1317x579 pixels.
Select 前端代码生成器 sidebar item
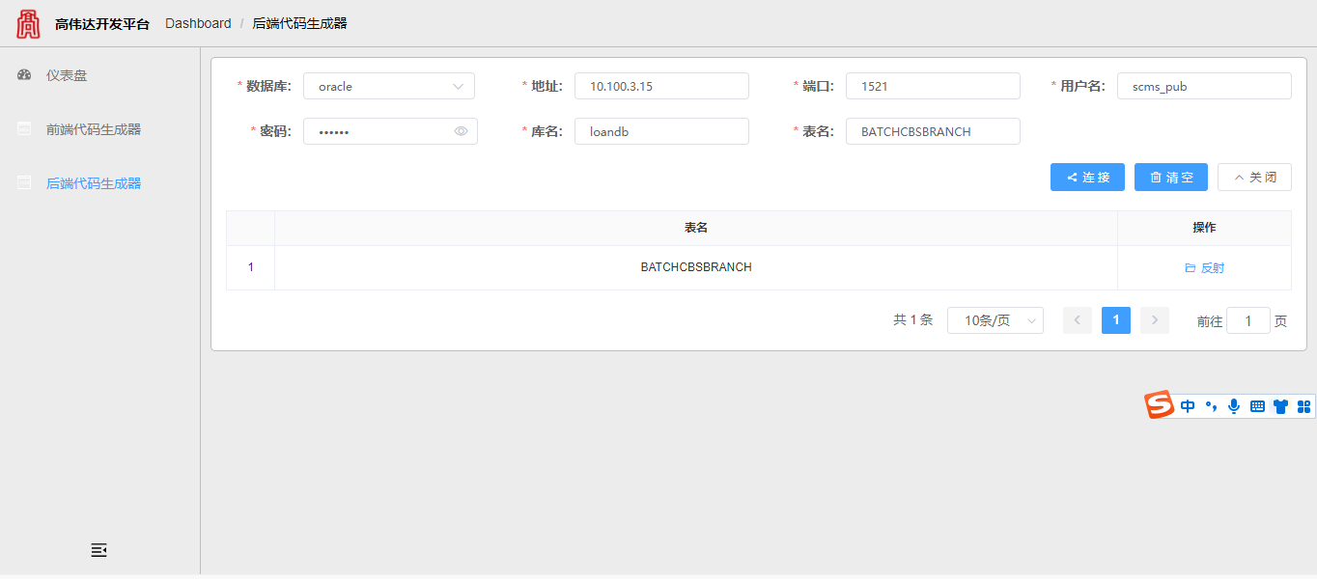point(93,129)
